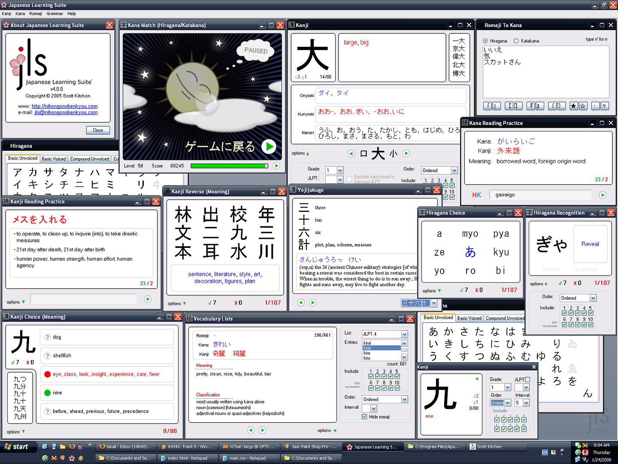Click next kanji arrow in Kanji window
This screenshot has height=464, width=618.
point(406,153)
